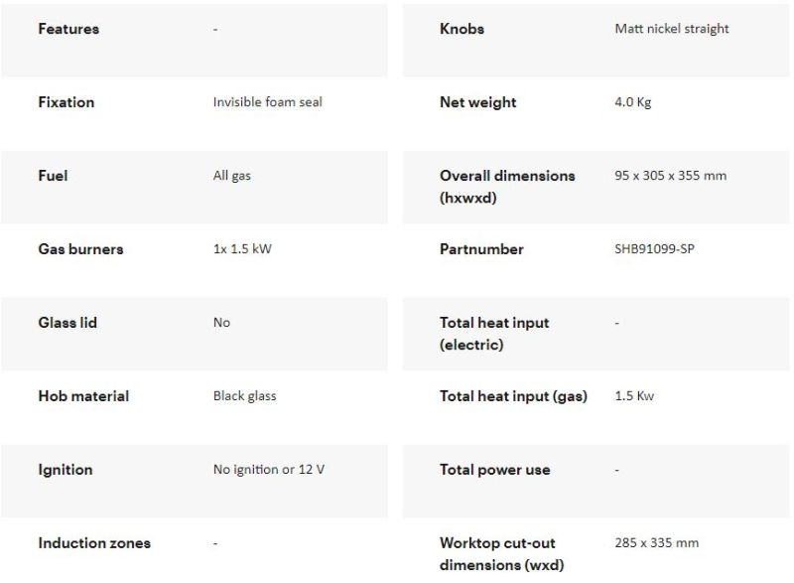
Task: Click the Total heat input (gas) label
Action: pos(513,396)
